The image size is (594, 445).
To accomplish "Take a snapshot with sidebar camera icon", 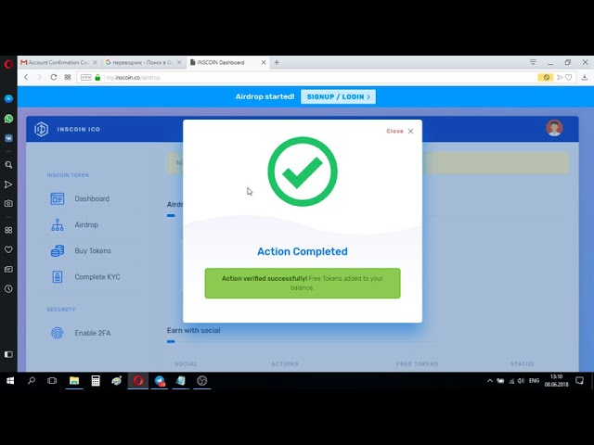I will (x=8, y=203).
